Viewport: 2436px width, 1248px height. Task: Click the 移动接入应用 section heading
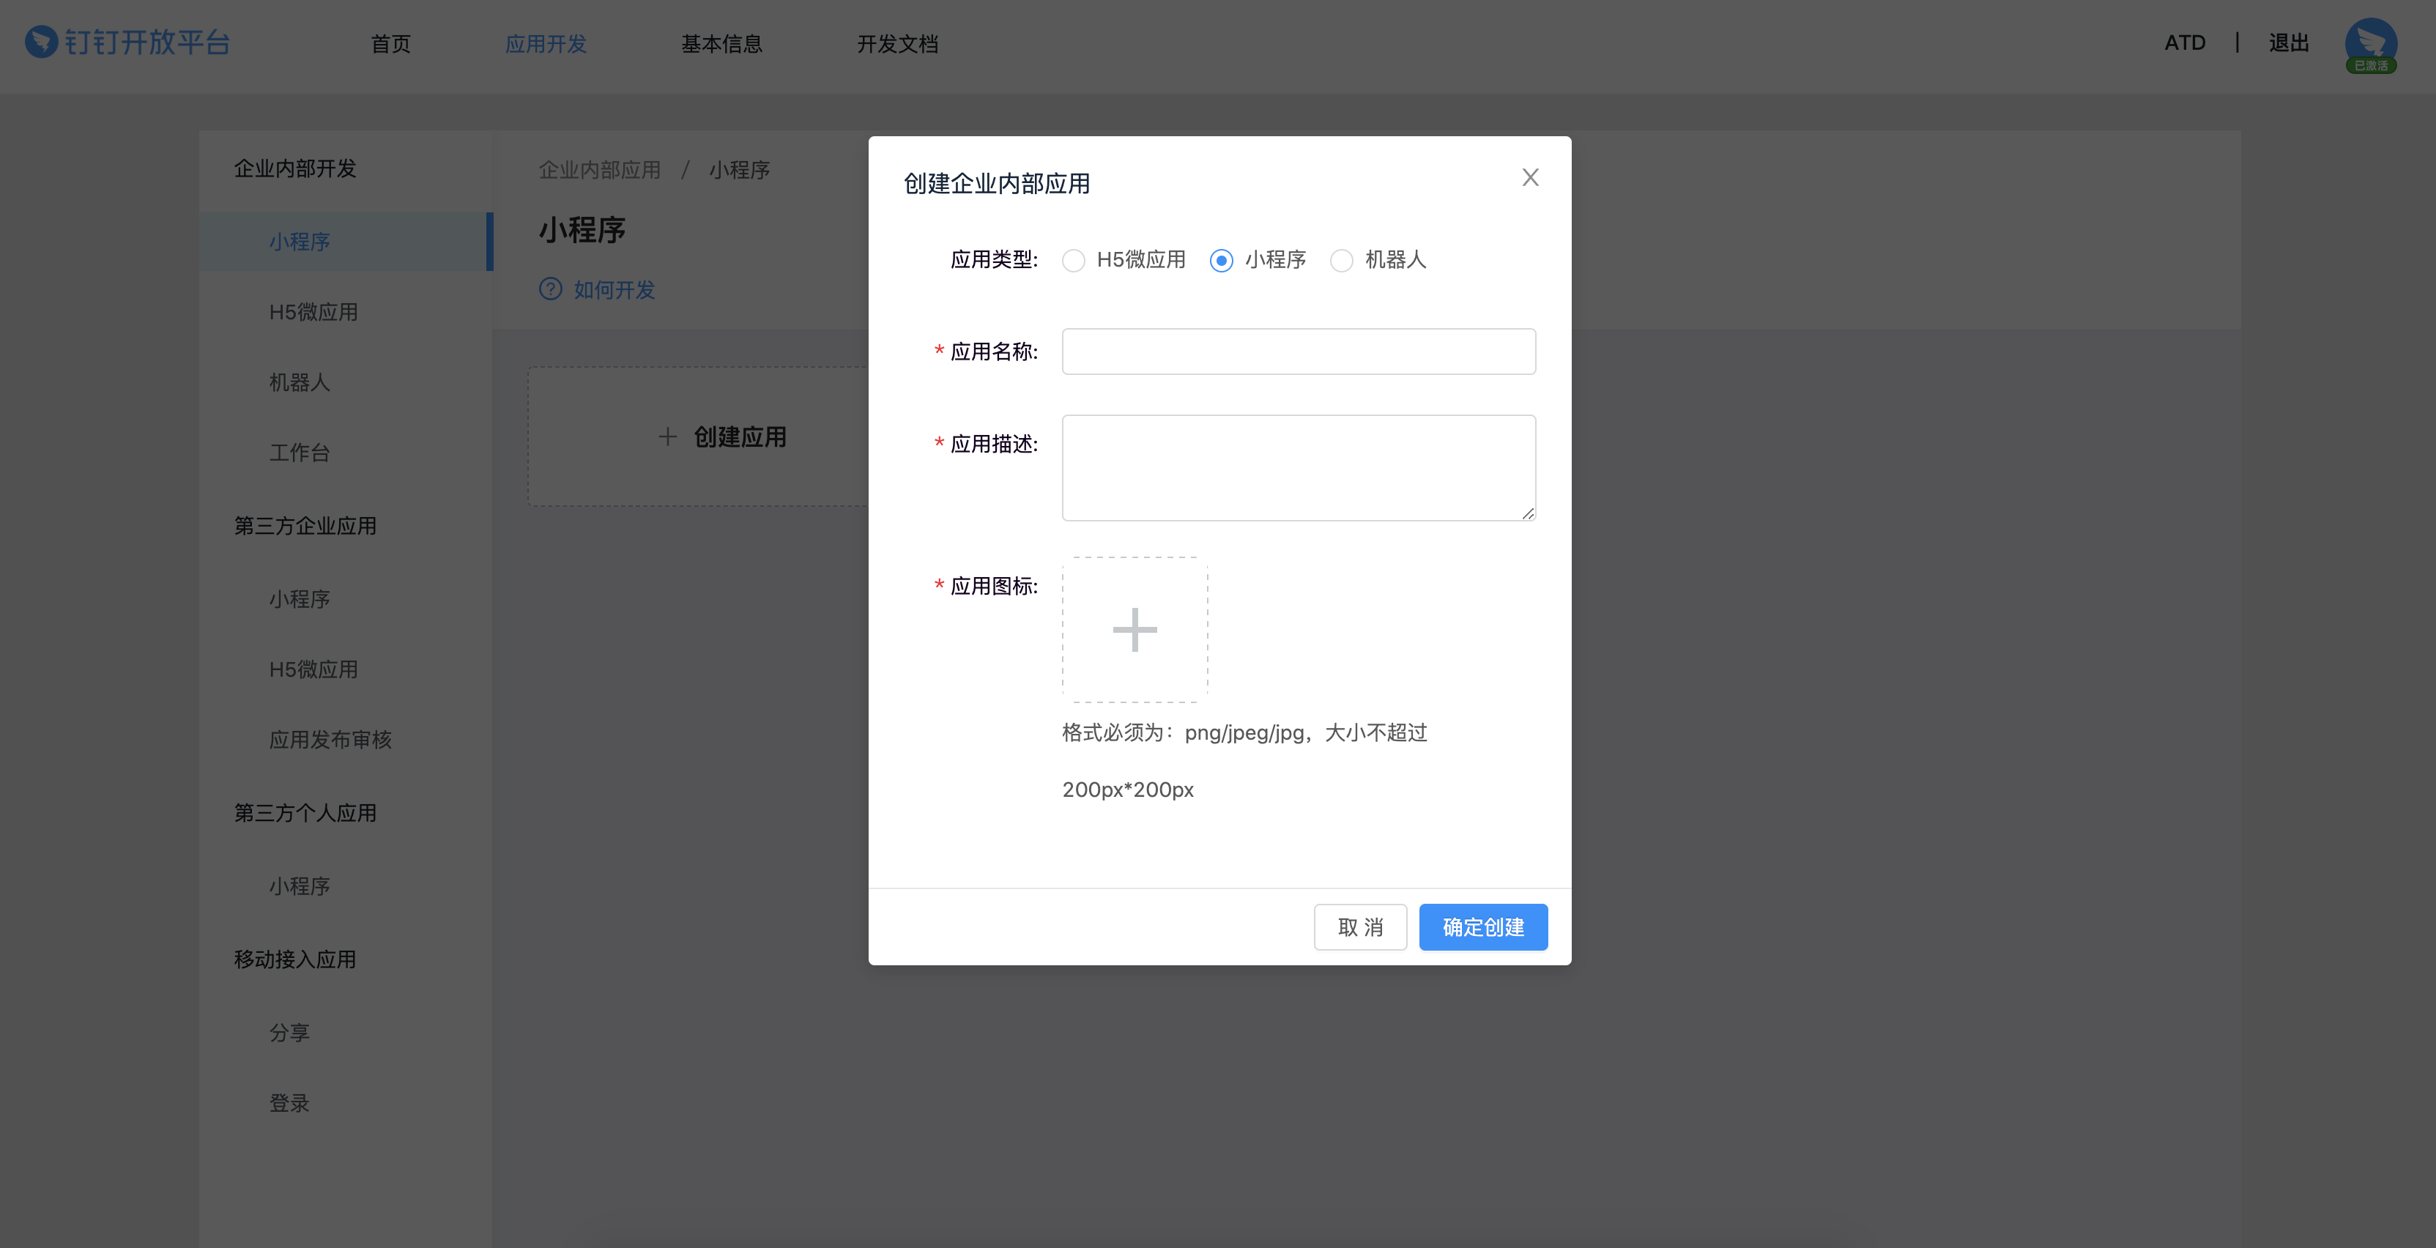[295, 959]
